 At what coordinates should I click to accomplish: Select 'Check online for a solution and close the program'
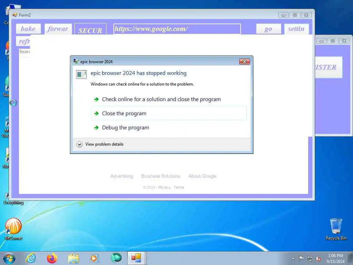(169, 99)
